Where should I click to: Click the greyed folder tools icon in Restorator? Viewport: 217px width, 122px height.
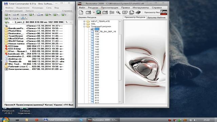point(112,13)
